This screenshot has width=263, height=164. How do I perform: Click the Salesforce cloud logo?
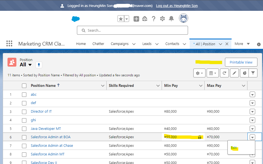click(x=76, y=19)
